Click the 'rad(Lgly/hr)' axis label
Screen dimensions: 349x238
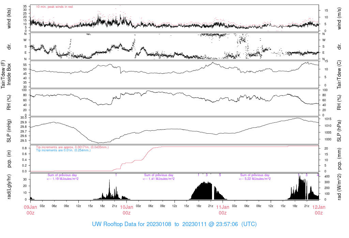9,187
